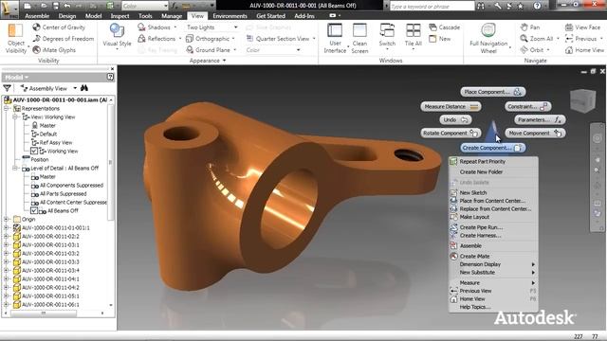Click Parameters marking menu button

(540, 120)
